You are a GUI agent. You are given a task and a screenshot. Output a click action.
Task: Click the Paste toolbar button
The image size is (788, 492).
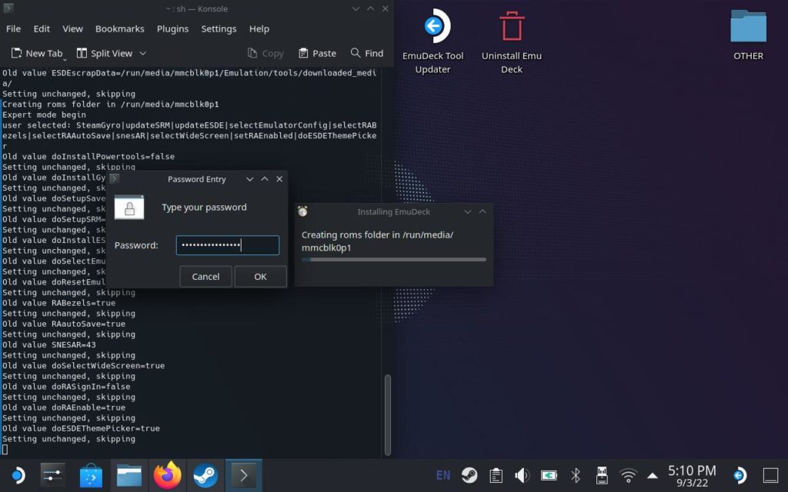click(317, 53)
